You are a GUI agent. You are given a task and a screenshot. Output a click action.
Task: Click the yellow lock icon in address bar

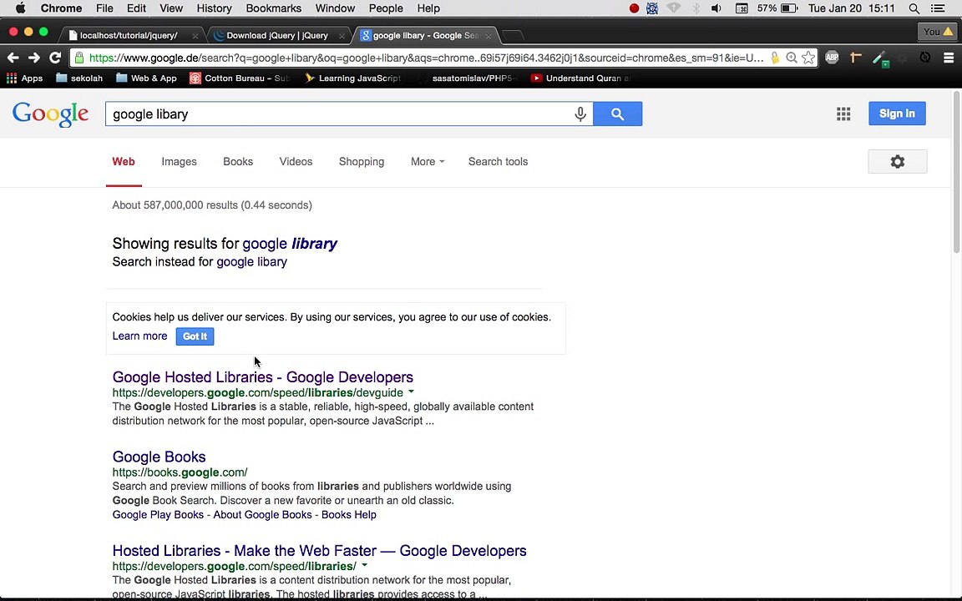pos(775,58)
